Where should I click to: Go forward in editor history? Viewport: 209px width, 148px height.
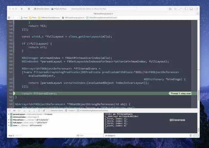click(17, 18)
